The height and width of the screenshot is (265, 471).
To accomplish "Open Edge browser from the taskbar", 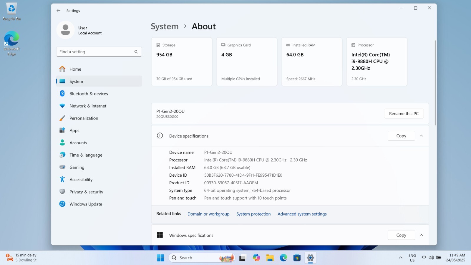I will [x=283, y=258].
